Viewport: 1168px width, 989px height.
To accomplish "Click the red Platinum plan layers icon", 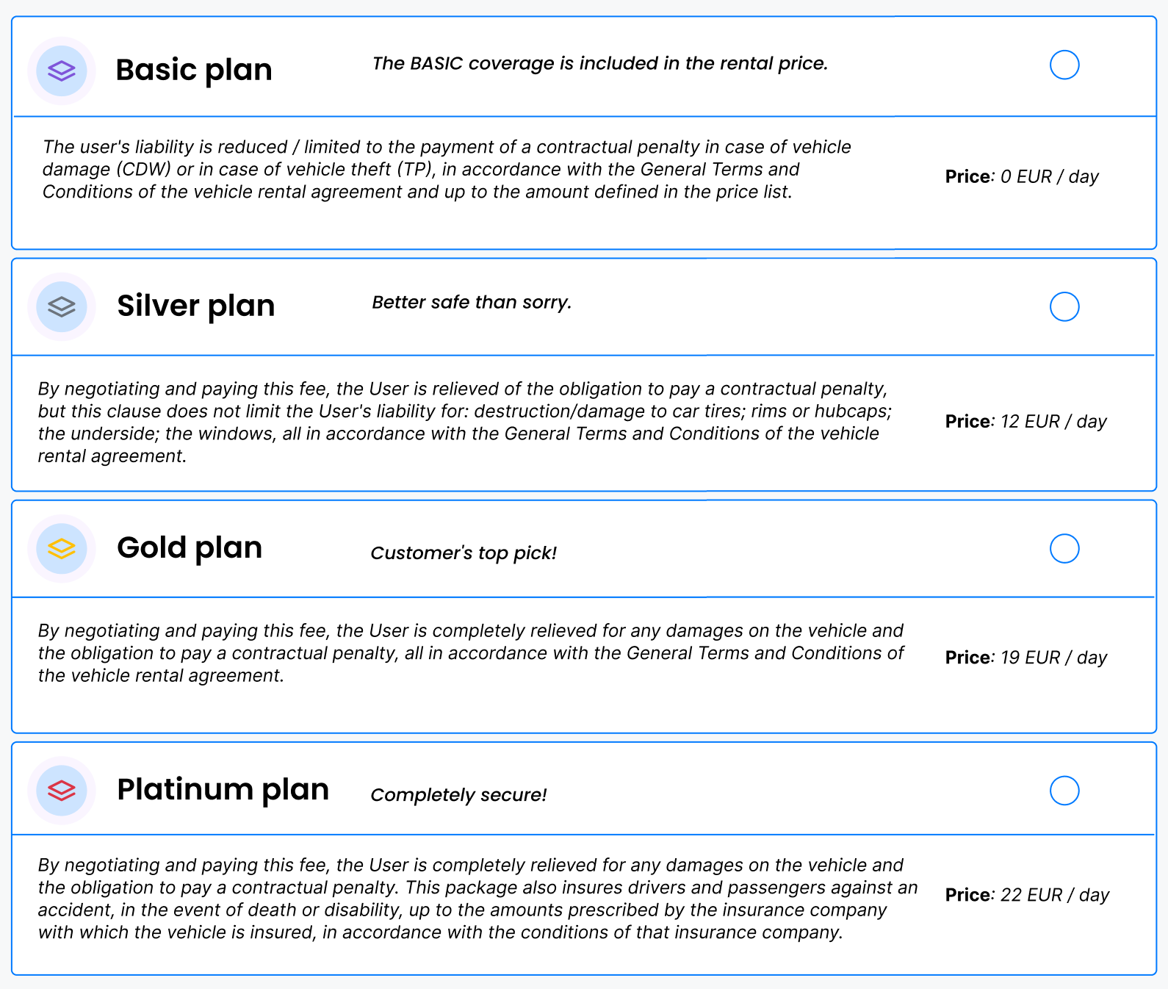I will click(x=62, y=790).
